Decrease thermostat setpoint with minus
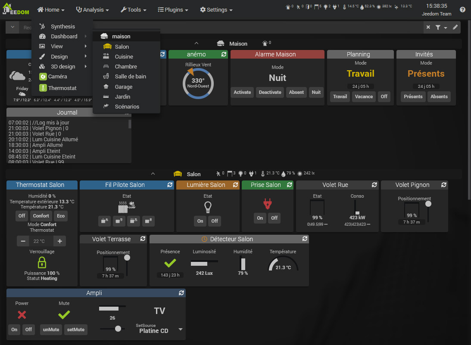The image size is (471, 345). point(23,241)
